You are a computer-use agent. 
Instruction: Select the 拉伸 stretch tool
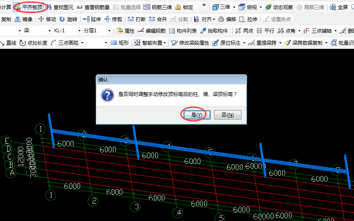point(248,19)
